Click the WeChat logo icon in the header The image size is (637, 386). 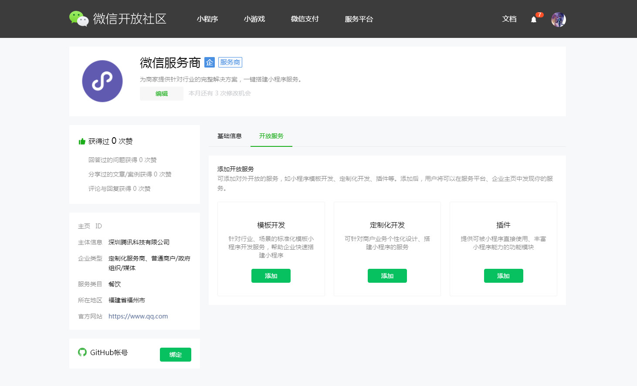(79, 19)
